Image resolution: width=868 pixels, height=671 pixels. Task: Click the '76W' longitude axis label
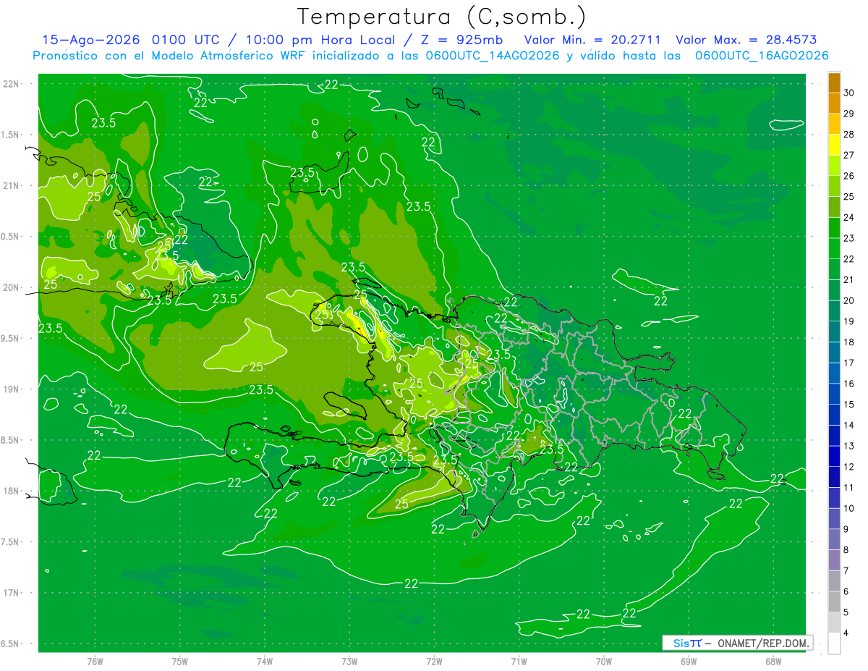tap(95, 662)
